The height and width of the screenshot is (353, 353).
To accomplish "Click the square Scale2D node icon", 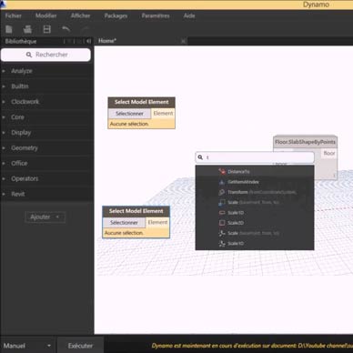I will click(222, 223).
